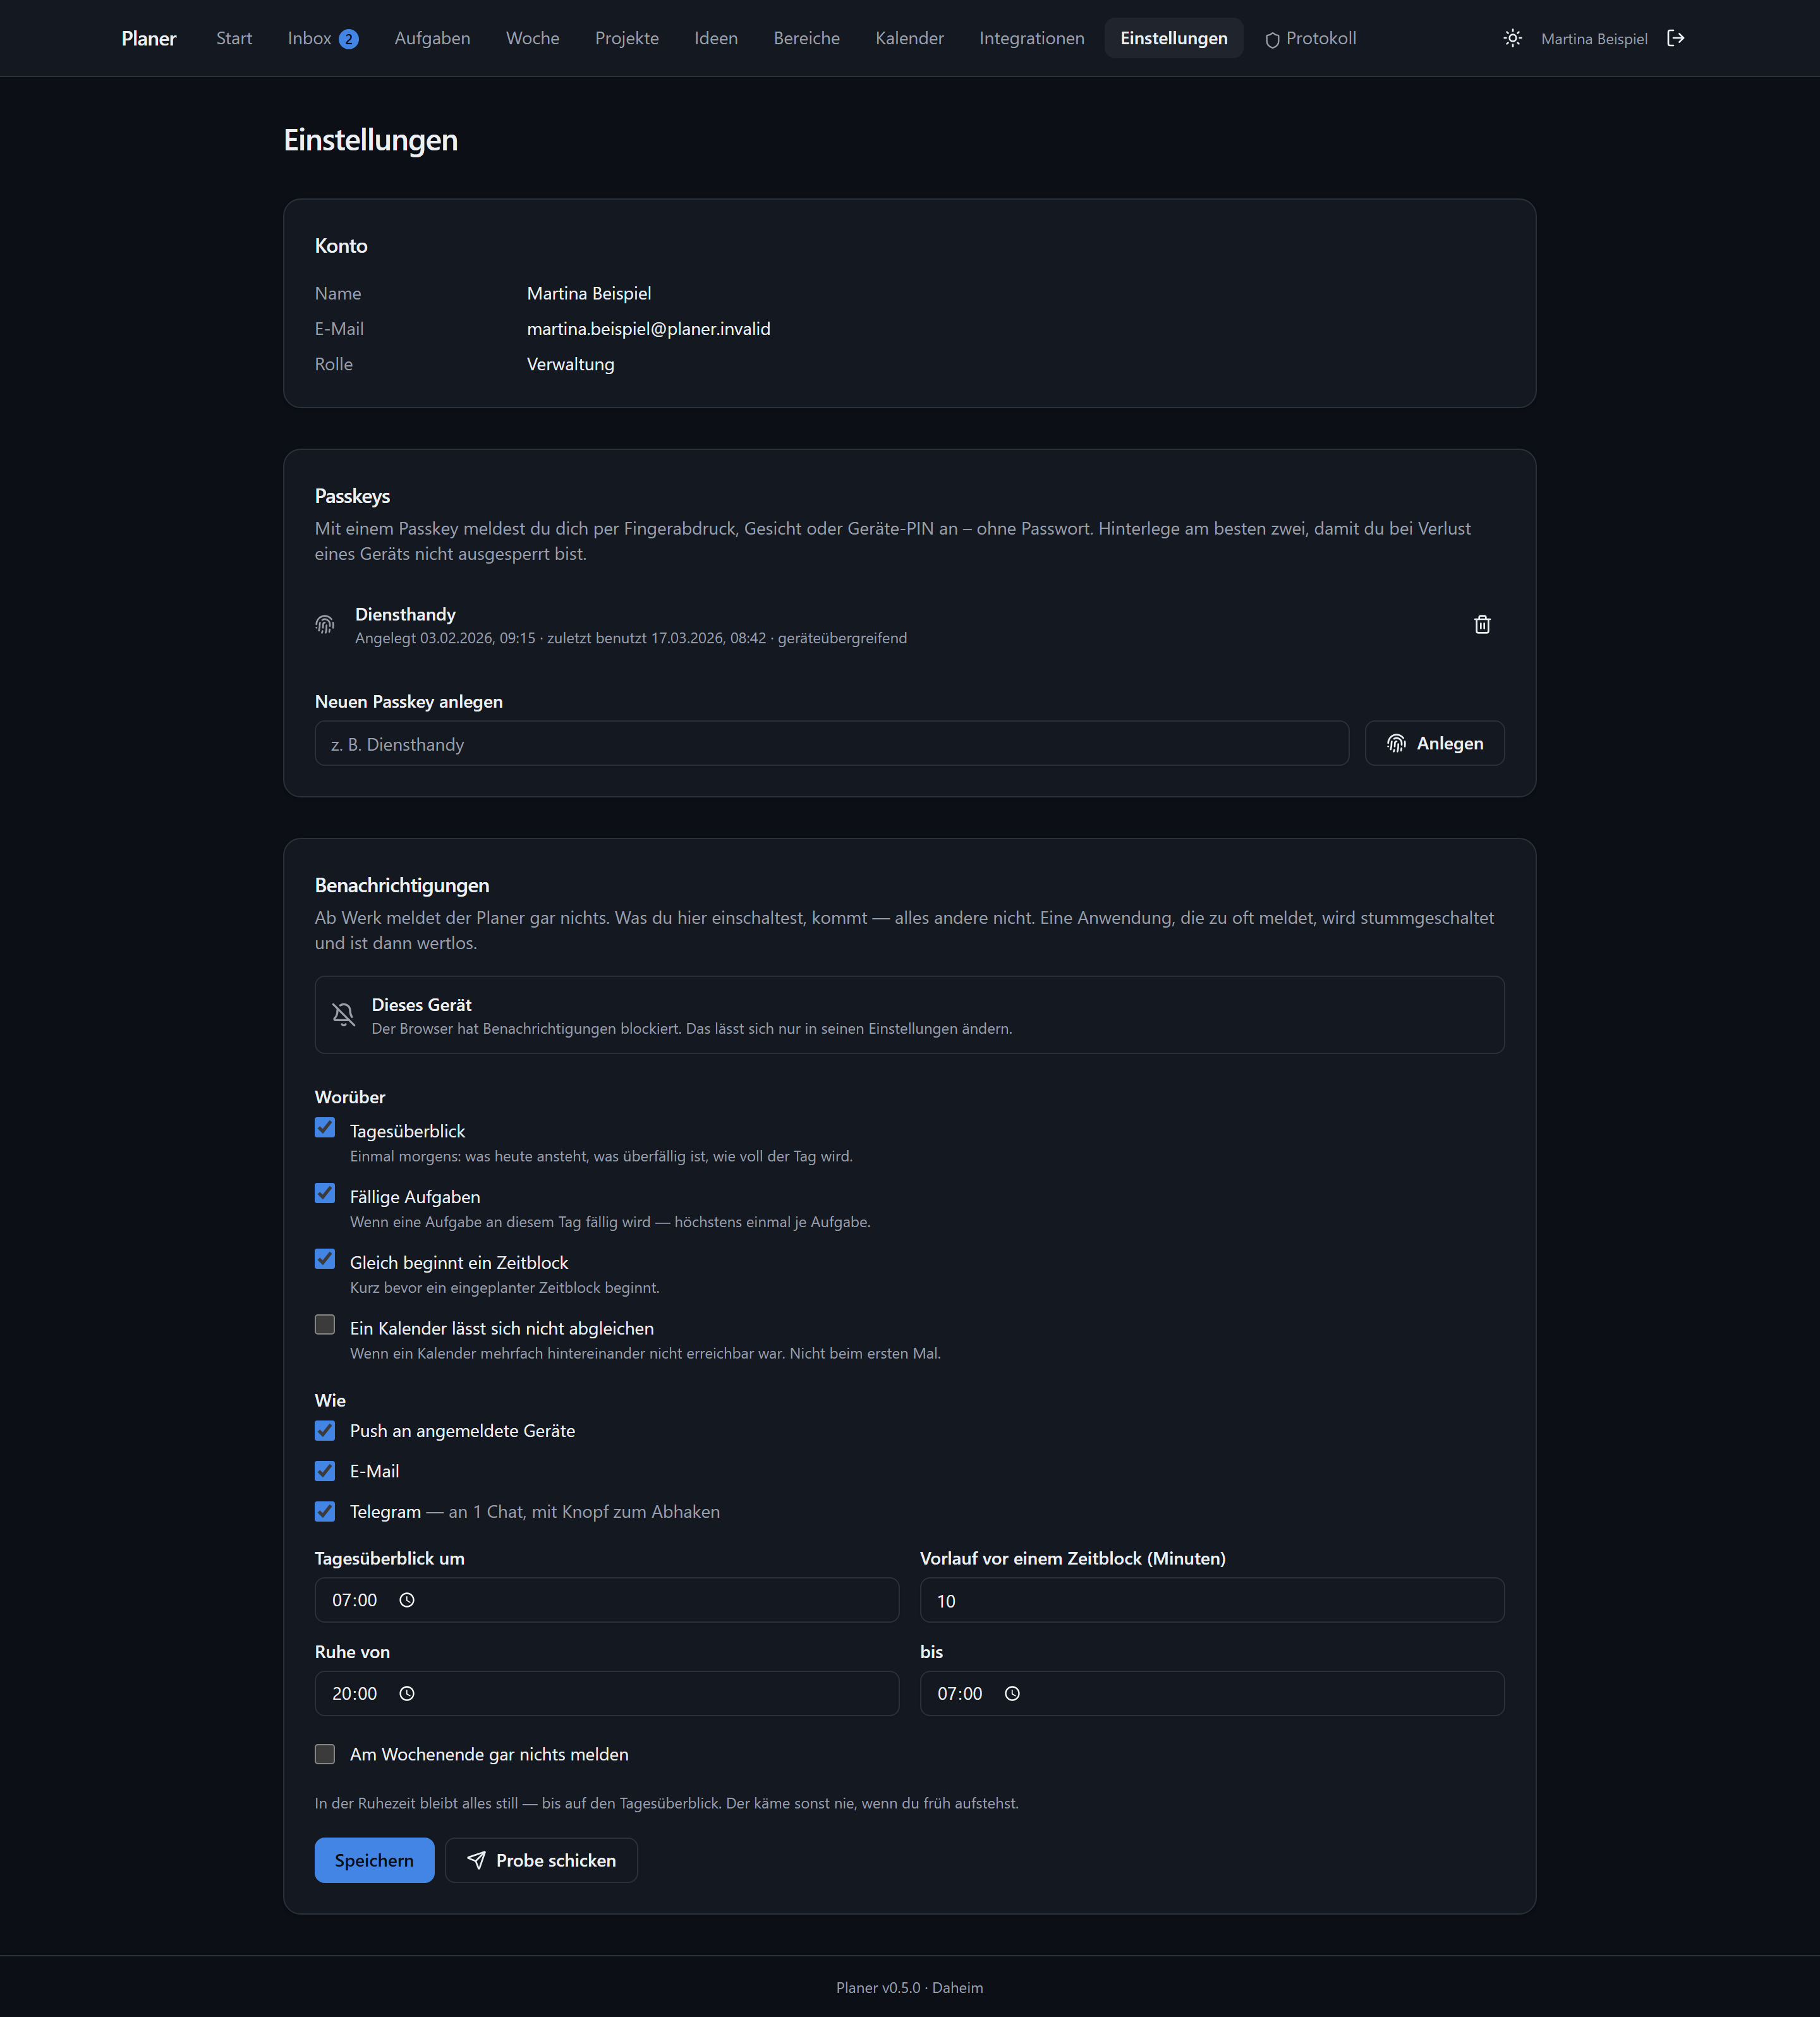Open the Protokoll tab

click(1310, 38)
